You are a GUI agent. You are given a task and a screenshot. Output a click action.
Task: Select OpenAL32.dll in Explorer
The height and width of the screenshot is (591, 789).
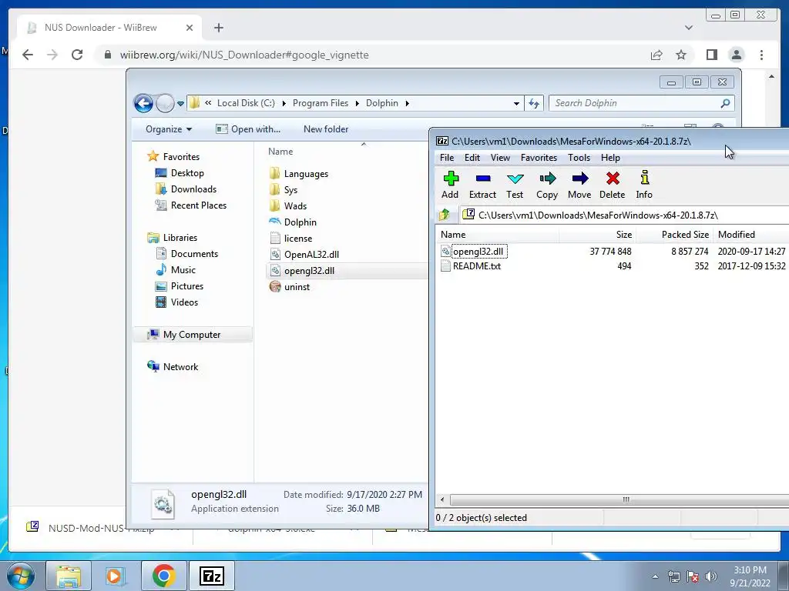pyautogui.click(x=304, y=254)
